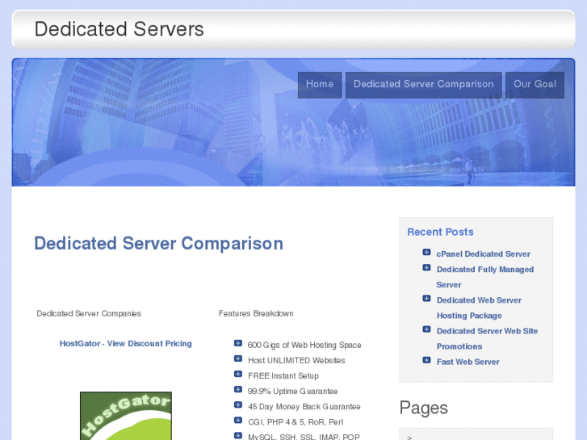Click the MySQL, SSH, SSL, IMAP, POP text

click(x=304, y=437)
